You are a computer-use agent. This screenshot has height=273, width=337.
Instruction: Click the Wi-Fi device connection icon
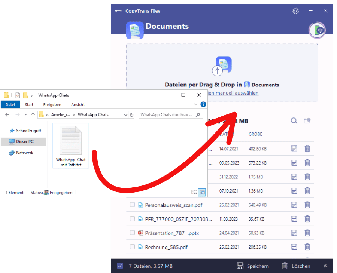click(x=317, y=30)
